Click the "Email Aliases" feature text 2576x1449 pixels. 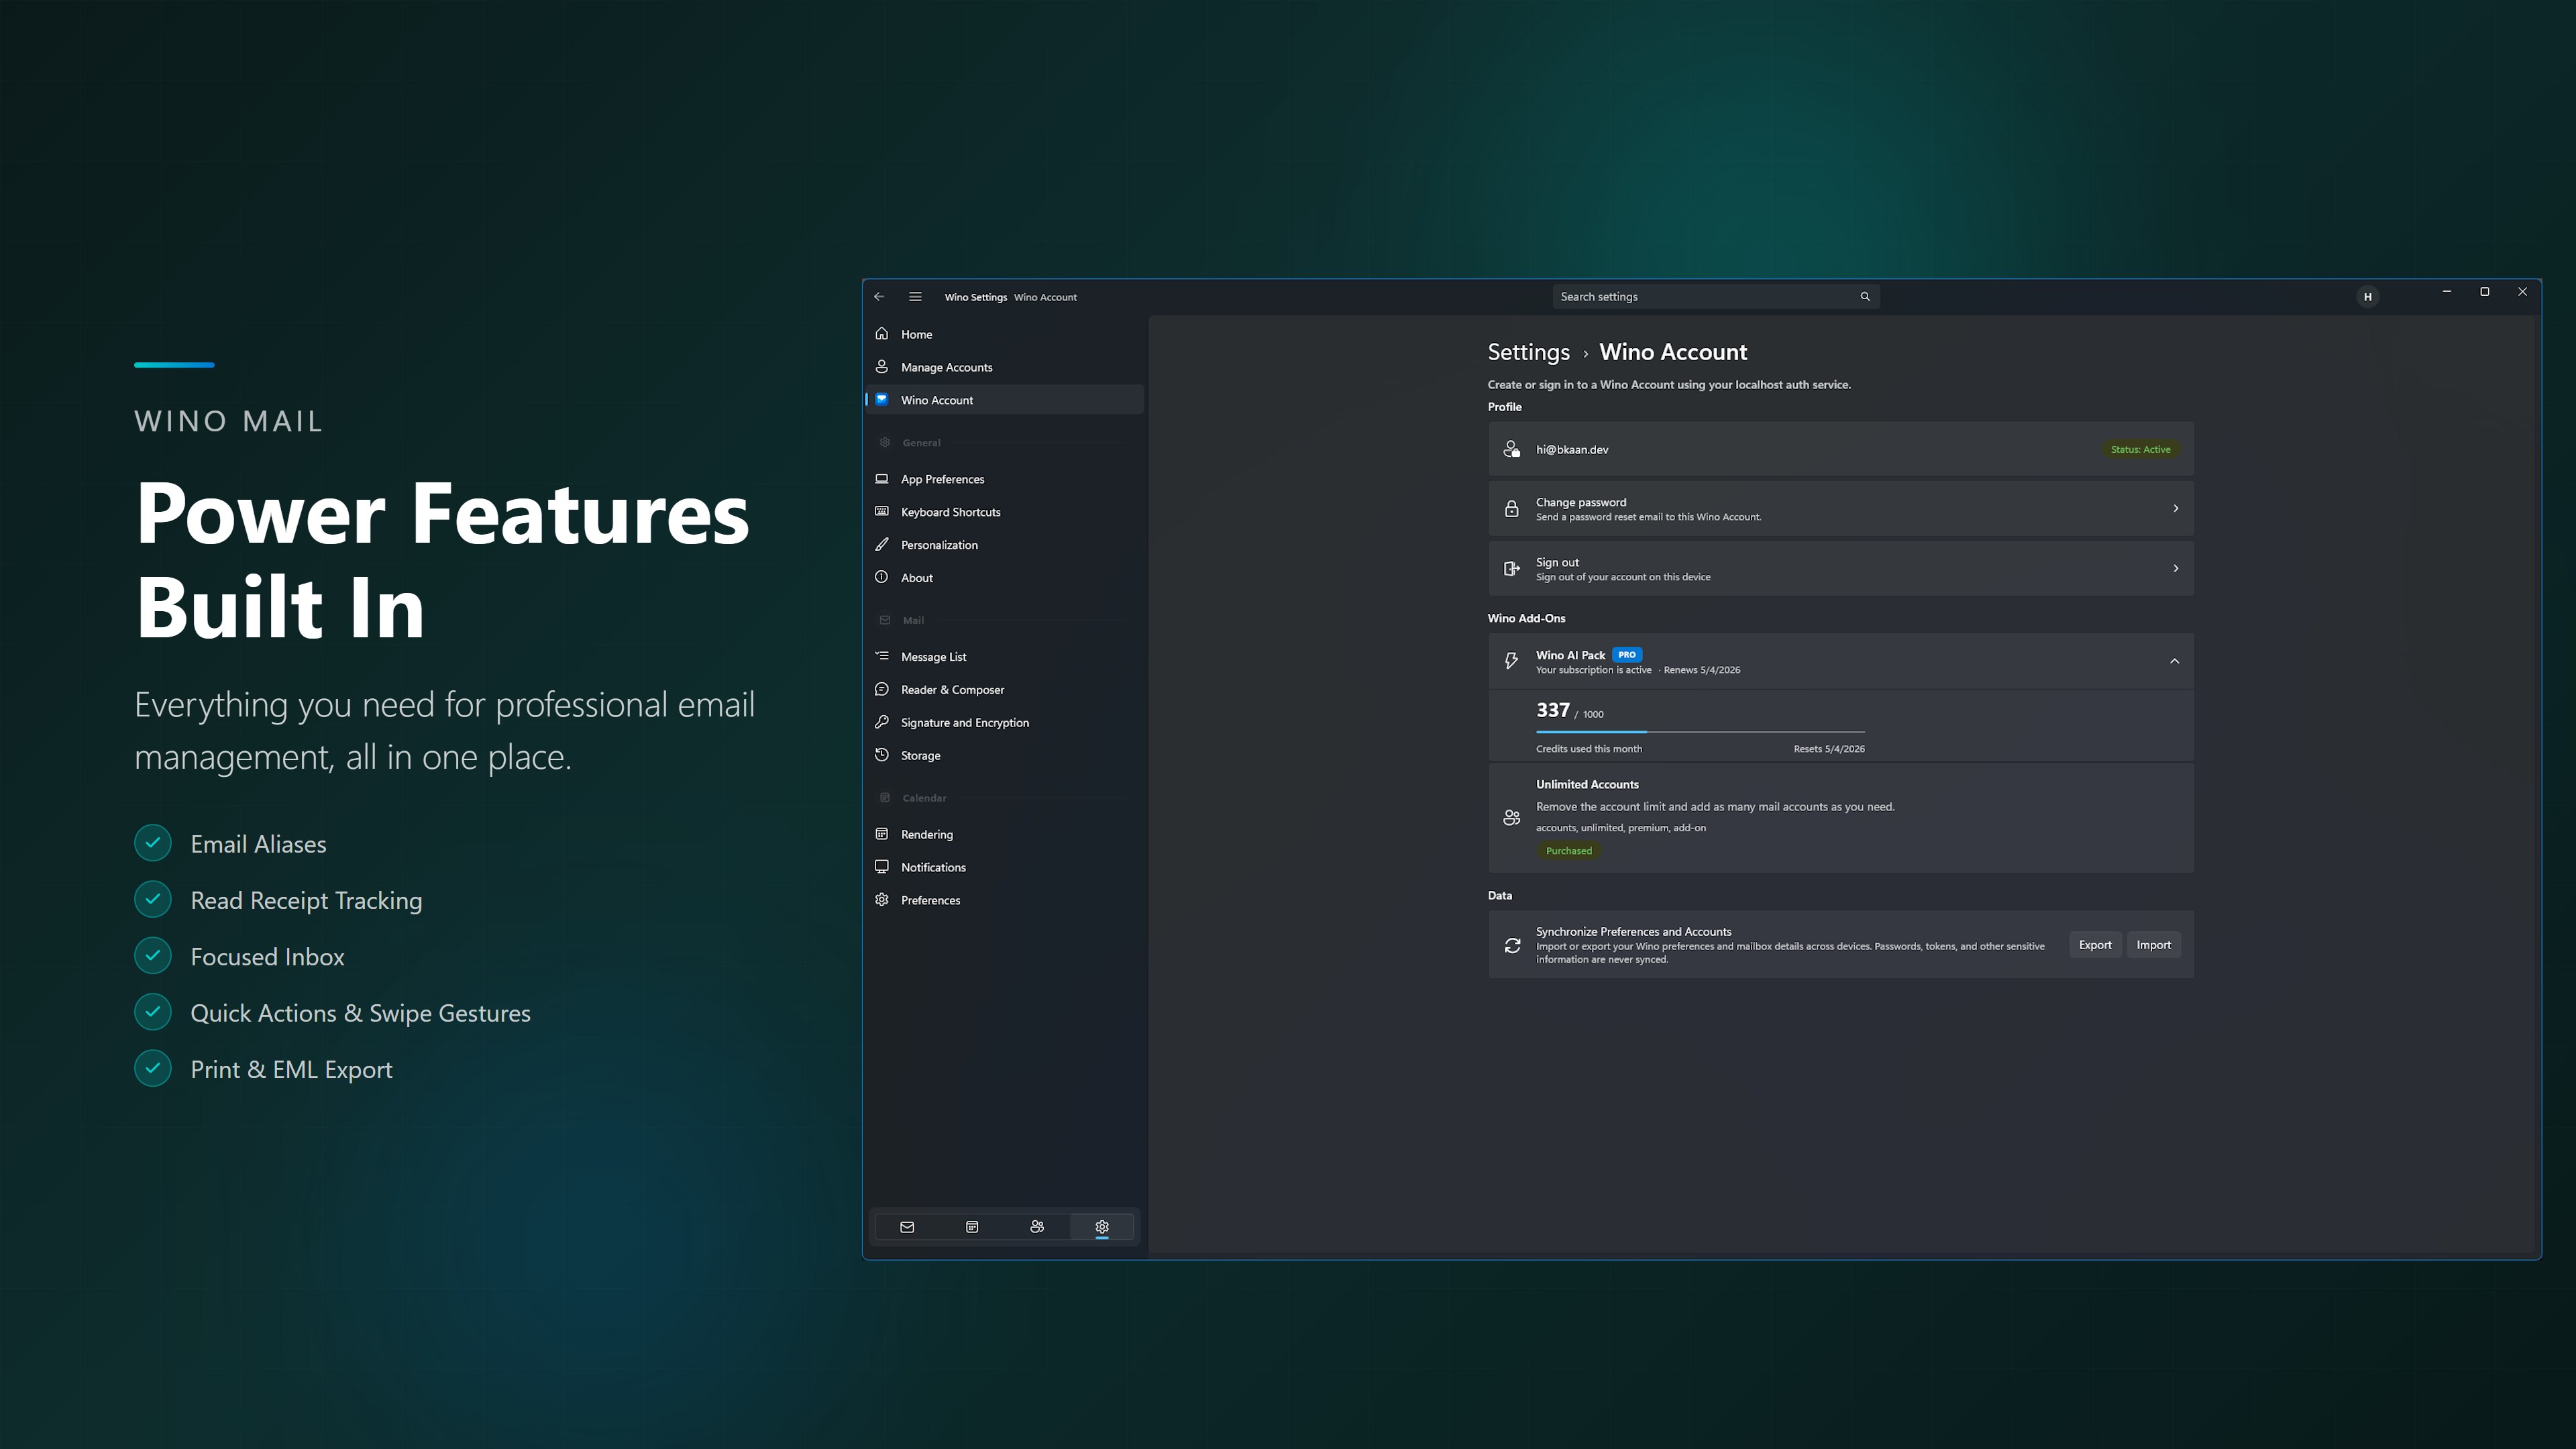coord(258,844)
